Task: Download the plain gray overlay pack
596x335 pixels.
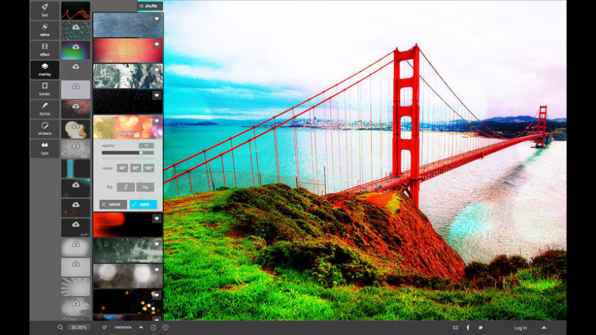Action: point(75,67)
